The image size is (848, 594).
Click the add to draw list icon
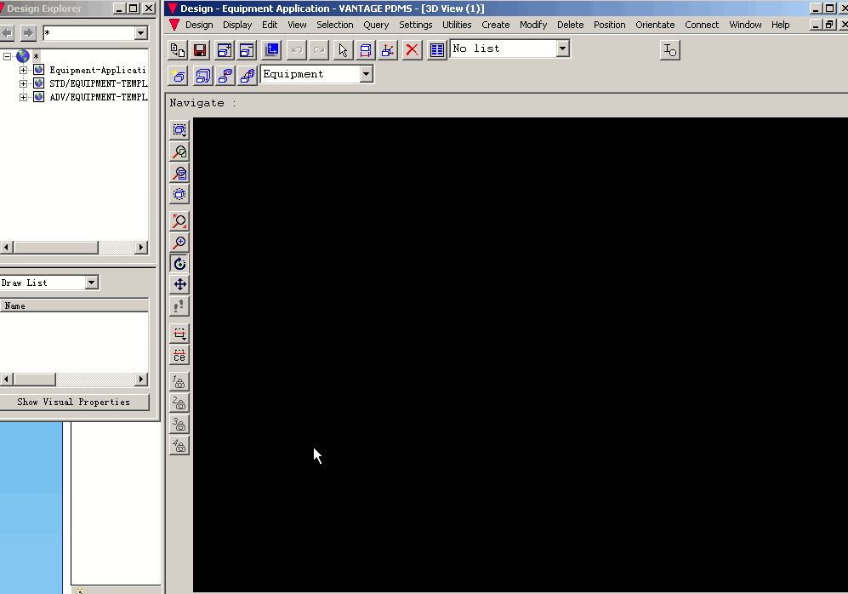coord(225,50)
